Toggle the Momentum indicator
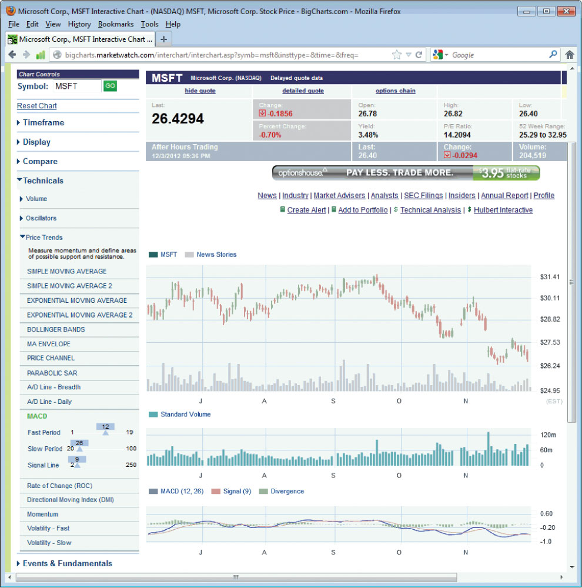 42,514
